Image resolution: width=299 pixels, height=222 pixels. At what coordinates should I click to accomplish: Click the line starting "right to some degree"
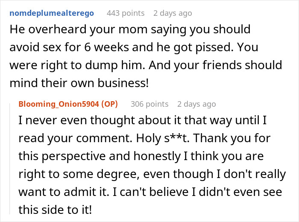click(x=149, y=174)
